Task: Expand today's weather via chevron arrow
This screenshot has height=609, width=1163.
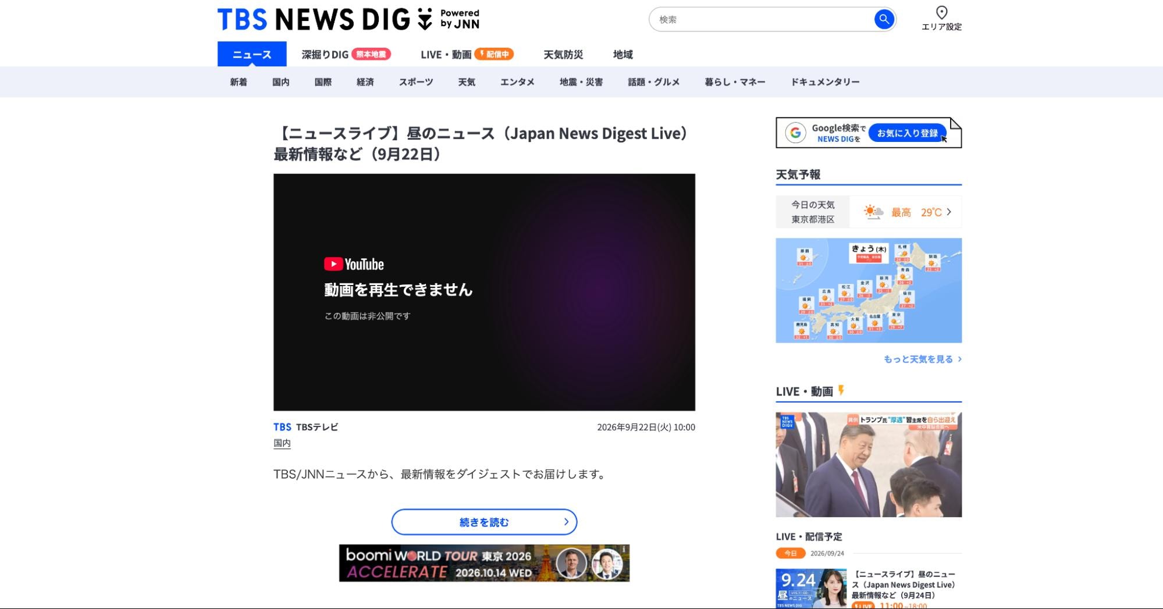Action: tap(949, 212)
